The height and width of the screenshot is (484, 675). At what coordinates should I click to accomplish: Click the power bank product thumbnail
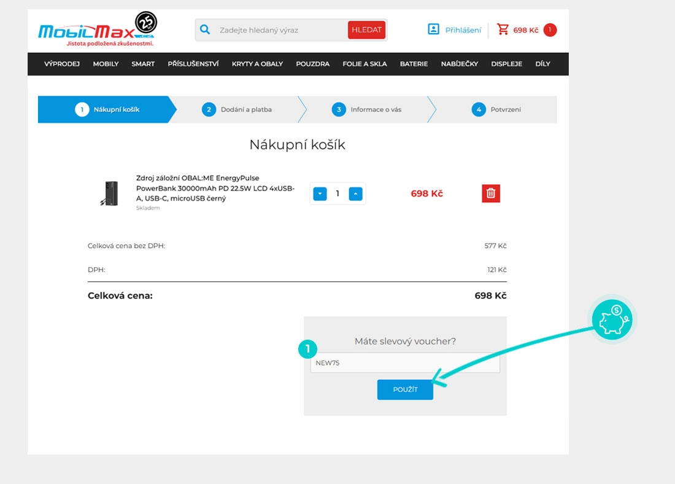110,193
